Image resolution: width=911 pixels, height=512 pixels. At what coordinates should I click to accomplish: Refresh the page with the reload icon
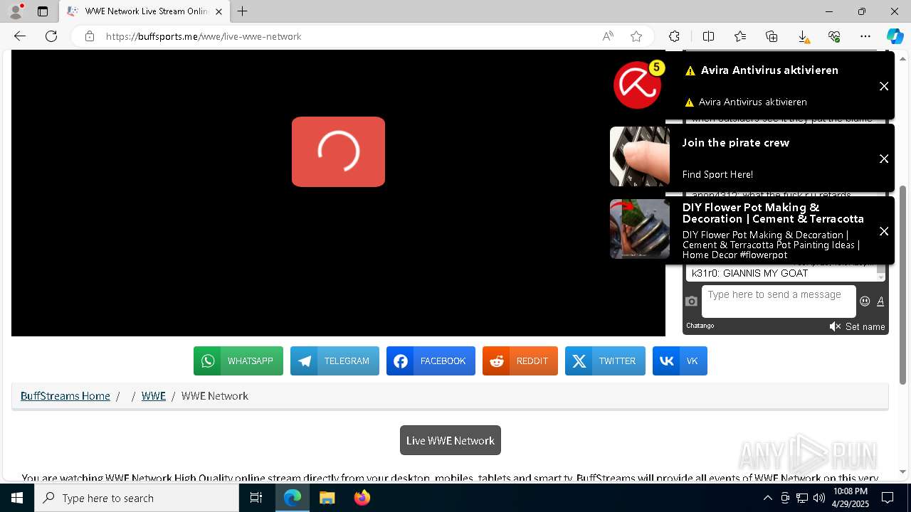51,36
